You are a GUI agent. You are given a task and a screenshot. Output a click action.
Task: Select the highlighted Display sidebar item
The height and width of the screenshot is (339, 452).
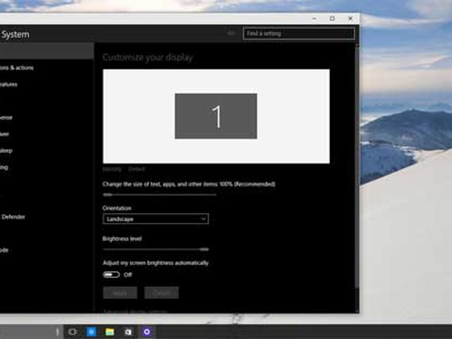click(47, 51)
